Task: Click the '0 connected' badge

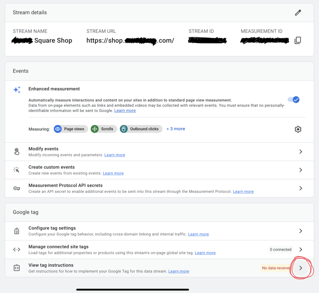Action: pyautogui.click(x=281, y=249)
